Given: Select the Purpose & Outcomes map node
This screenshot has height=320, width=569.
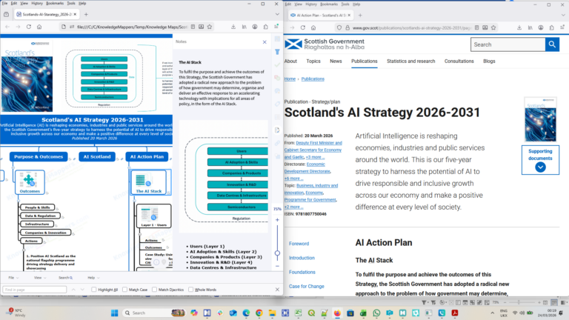Looking at the screenshot, I should tap(39, 157).
